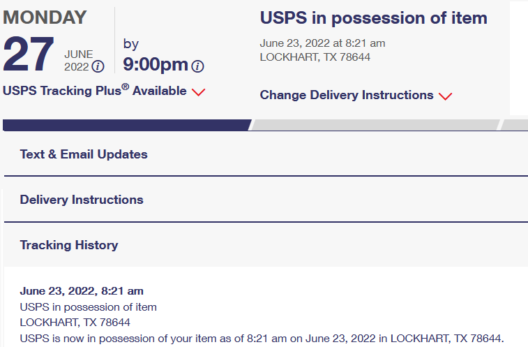Expand the Text & Email Updates panel
This screenshot has width=528, height=347.
tap(84, 154)
